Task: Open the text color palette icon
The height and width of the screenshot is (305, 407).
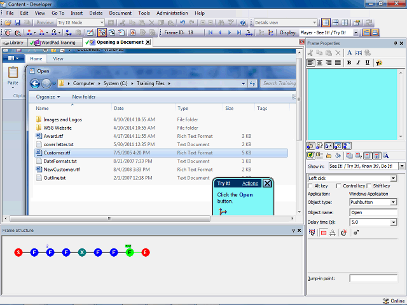Action: pos(379,63)
